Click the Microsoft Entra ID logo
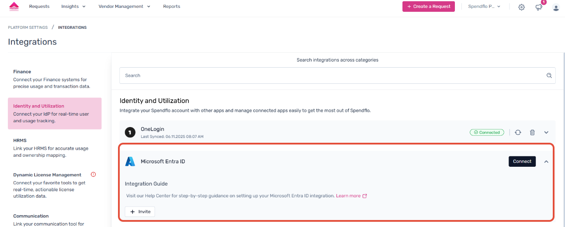 pyautogui.click(x=130, y=162)
